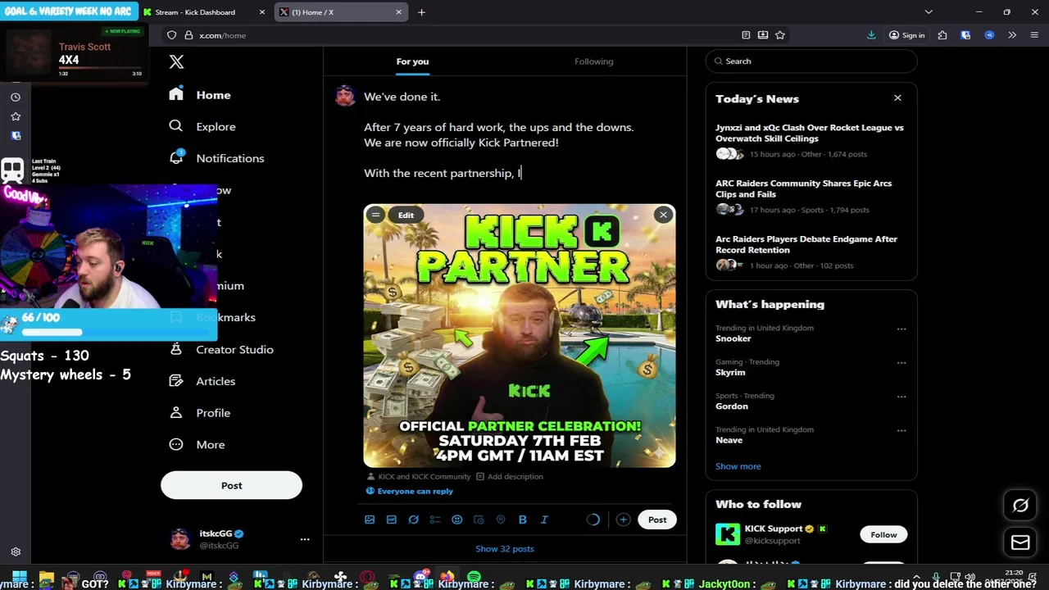The height and width of the screenshot is (590, 1049).
Task: Switch to the Following tab
Action: 593,61
